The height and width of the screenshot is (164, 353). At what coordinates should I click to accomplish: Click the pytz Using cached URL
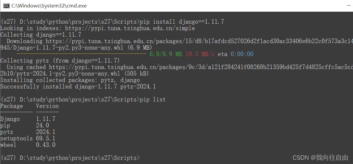tap(201, 67)
